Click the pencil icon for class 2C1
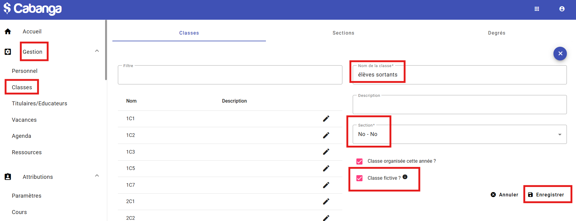The width and height of the screenshot is (576, 221). (326, 202)
